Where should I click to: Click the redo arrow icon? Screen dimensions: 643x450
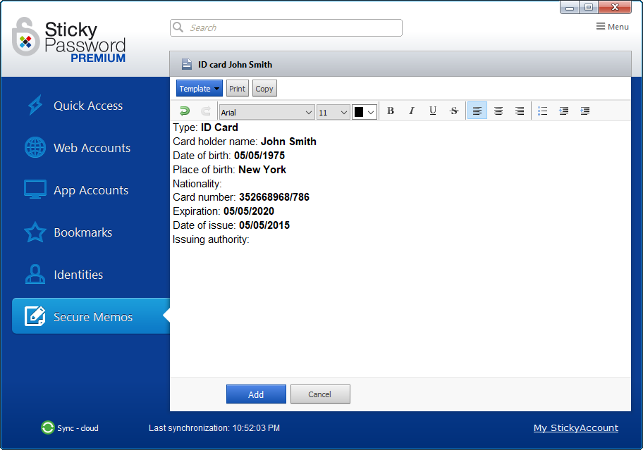206,111
